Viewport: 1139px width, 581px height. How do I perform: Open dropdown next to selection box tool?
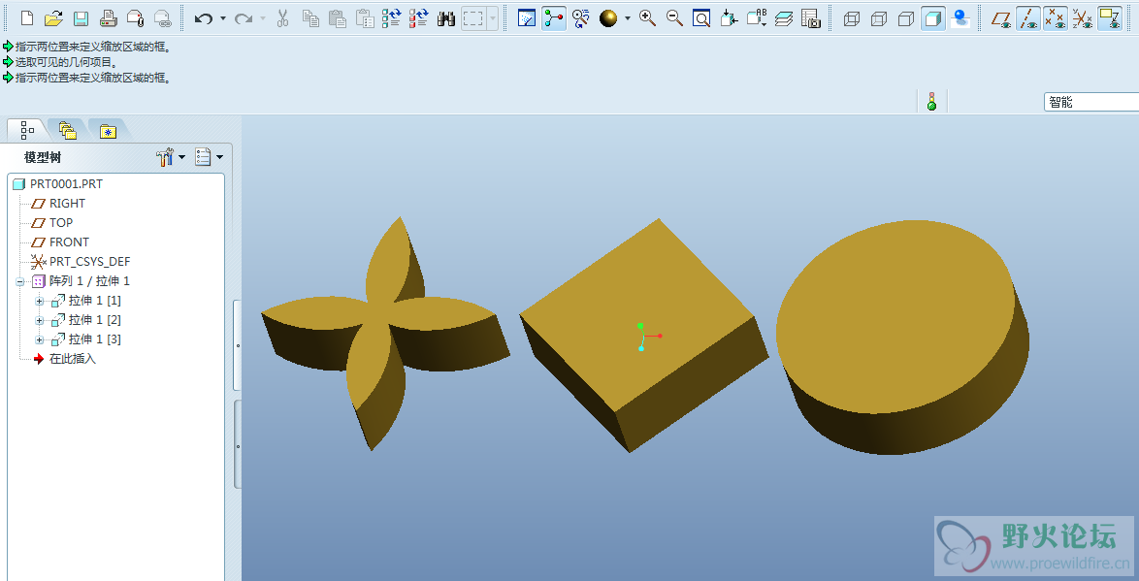493,18
